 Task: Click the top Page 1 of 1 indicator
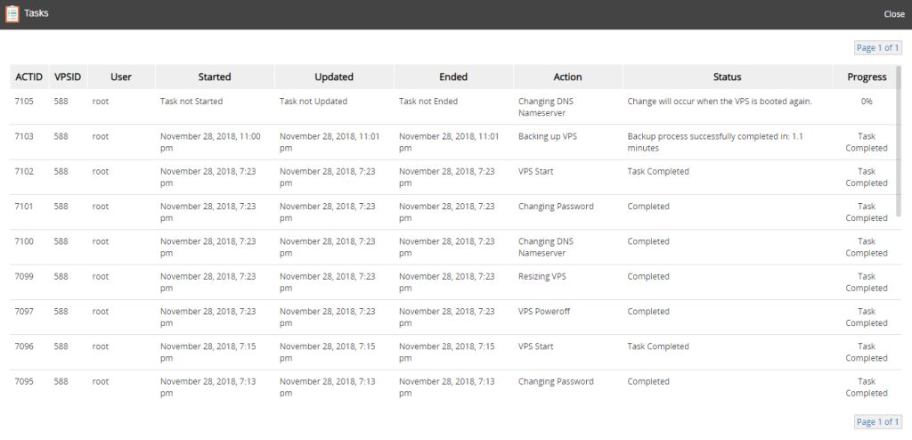tap(877, 47)
